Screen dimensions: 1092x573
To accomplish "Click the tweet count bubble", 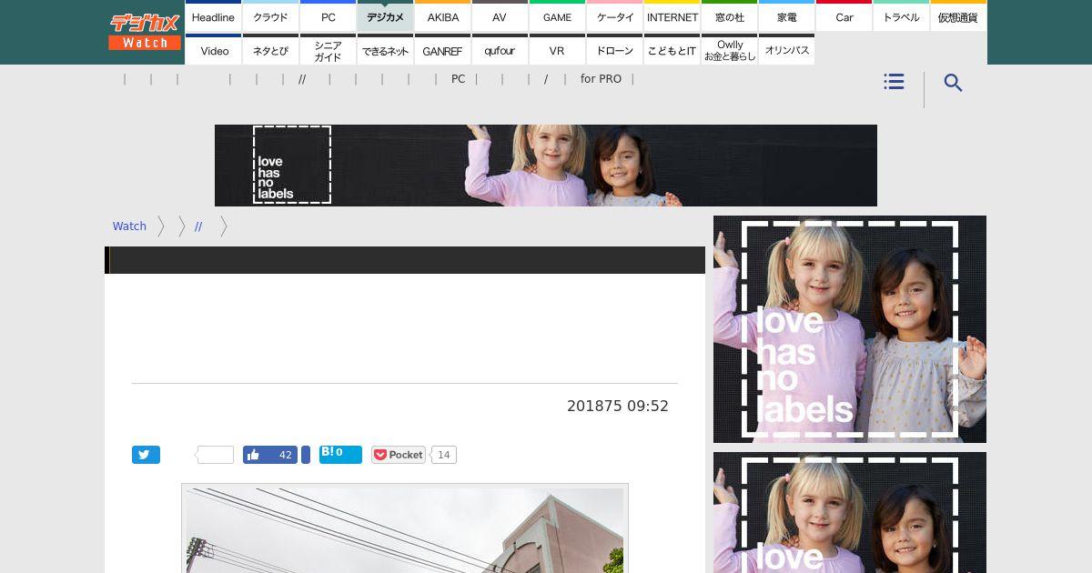I will point(215,455).
